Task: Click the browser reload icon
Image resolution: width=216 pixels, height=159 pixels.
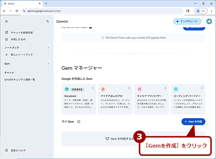Action: pos(17,11)
